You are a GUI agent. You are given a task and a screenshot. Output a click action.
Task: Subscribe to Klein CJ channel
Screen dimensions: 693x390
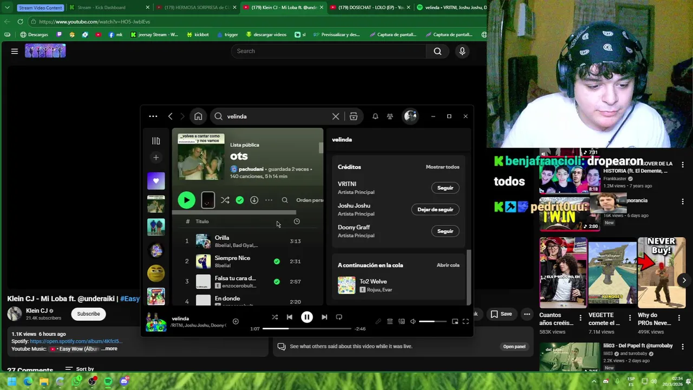tap(88, 314)
